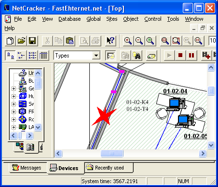Viewport: 218px width, 187px height.
Task: Click the Zoom In magnifier
Action: click(x=128, y=41)
